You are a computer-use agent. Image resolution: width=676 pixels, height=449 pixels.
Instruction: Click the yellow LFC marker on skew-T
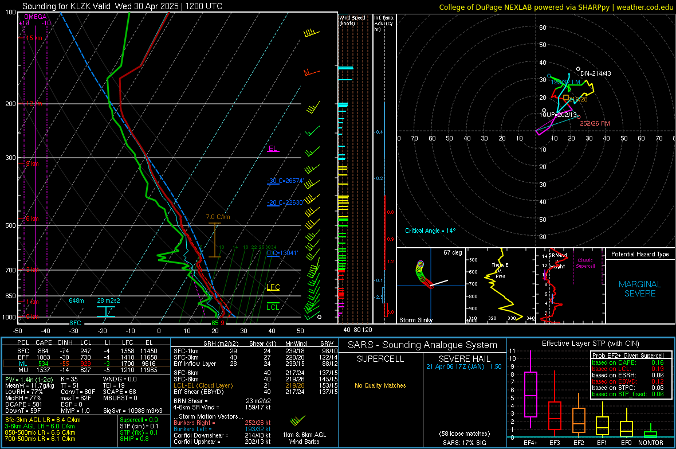coord(273,287)
